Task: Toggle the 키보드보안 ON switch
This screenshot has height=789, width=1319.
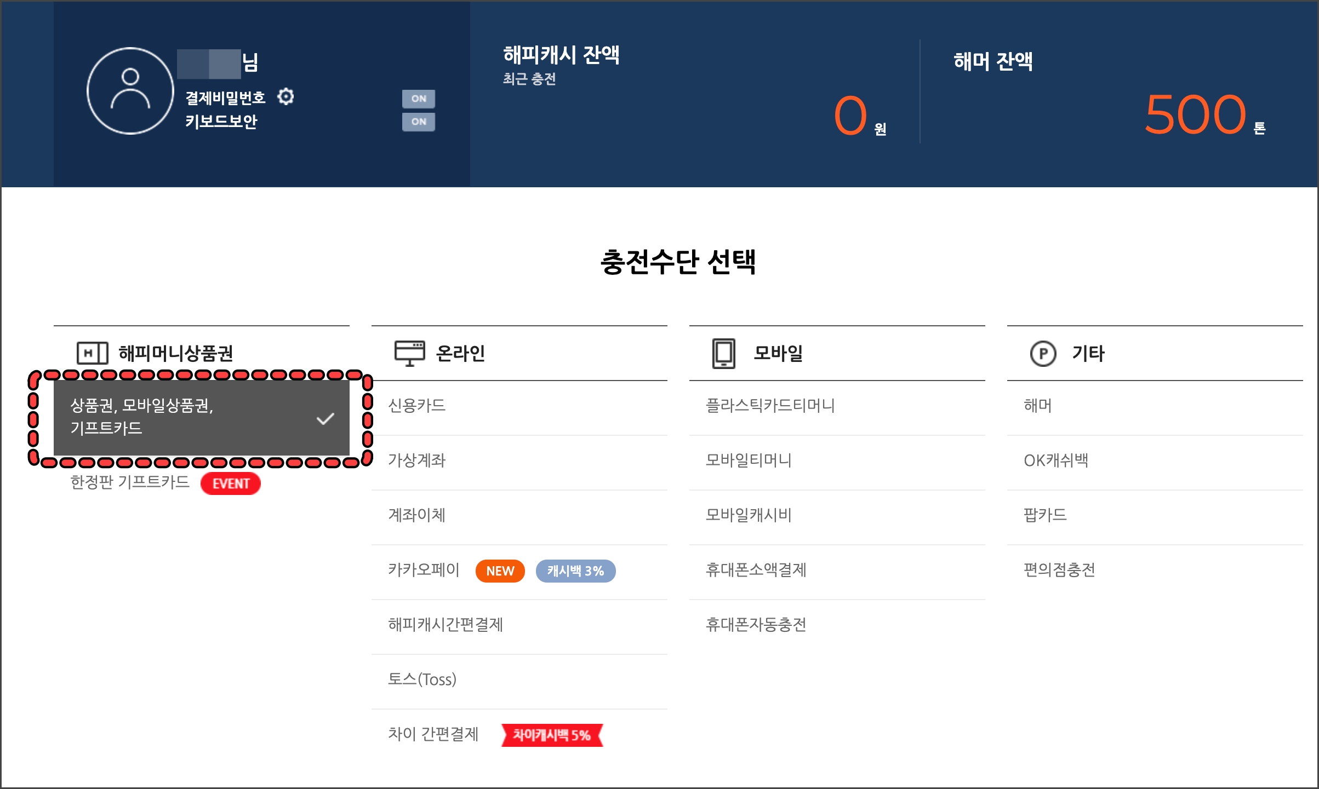Action: [419, 122]
